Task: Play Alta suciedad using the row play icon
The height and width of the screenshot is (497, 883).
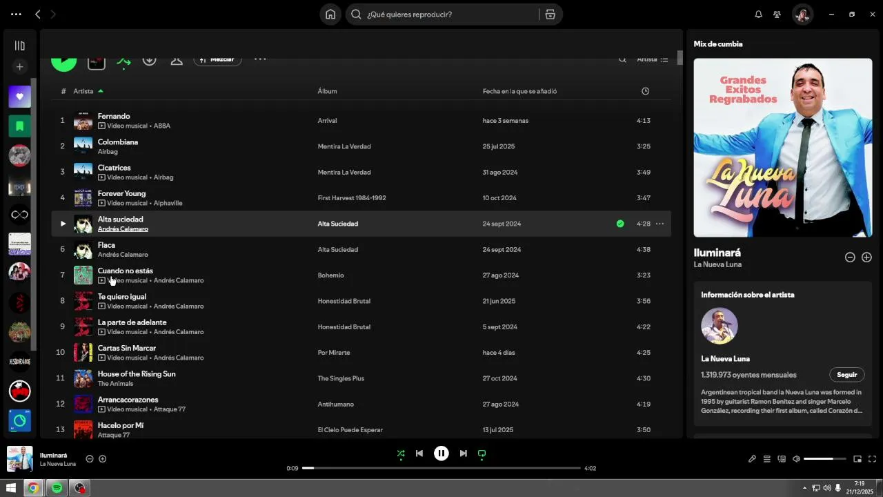Action: (x=63, y=224)
